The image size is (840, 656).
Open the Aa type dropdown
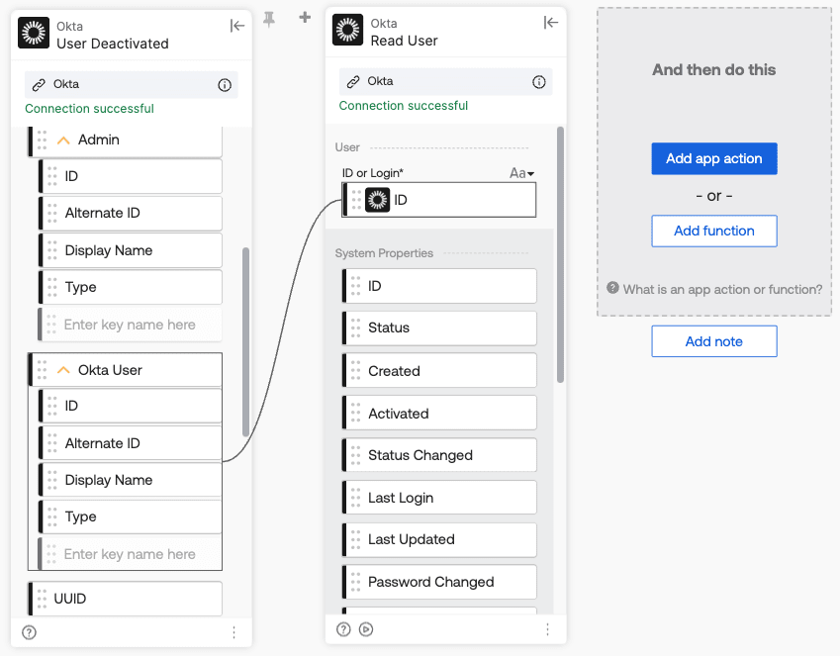pyautogui.click(x=521, y=173)
